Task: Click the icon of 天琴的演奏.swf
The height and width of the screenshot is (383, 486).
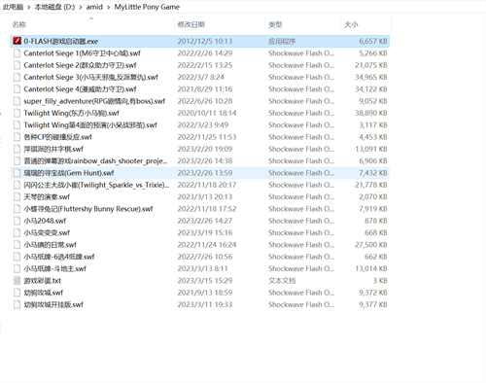Action: coord(17,197)
